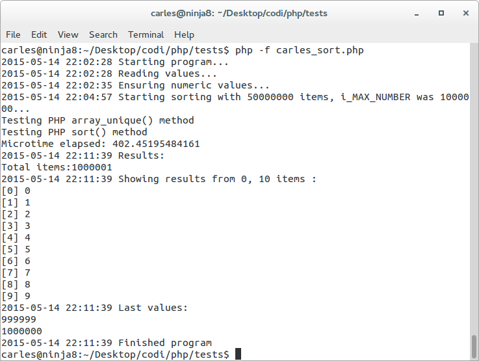Click the 'php -f carles_sort.php' command text
479x361 pixels.
[300, 50]
